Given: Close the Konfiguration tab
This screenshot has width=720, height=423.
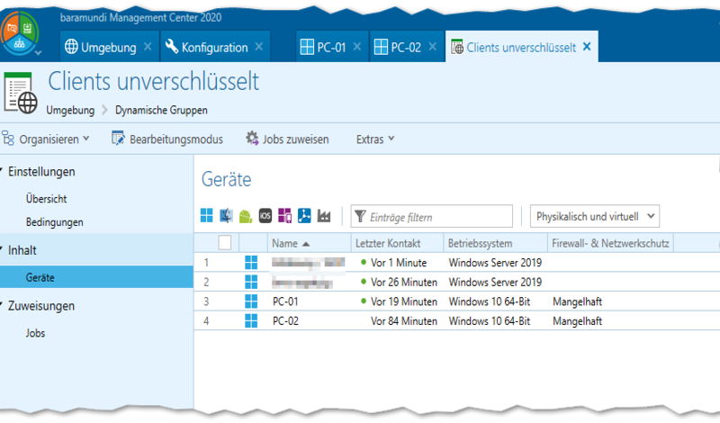Looking at the screenshot, I should pyautogui.click(x=259, y=47).
